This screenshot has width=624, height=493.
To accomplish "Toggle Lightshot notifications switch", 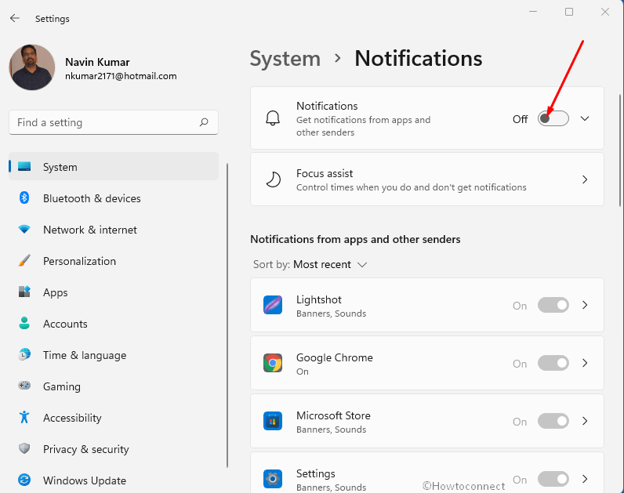I will pos(553,305).
